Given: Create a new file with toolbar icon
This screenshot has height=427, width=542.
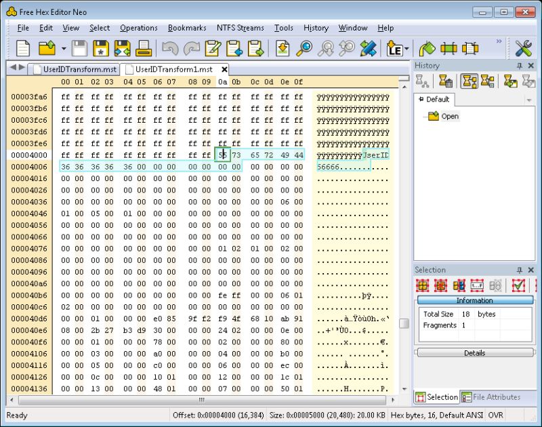Looking at the screenshot, I should (x=23, y=48).
